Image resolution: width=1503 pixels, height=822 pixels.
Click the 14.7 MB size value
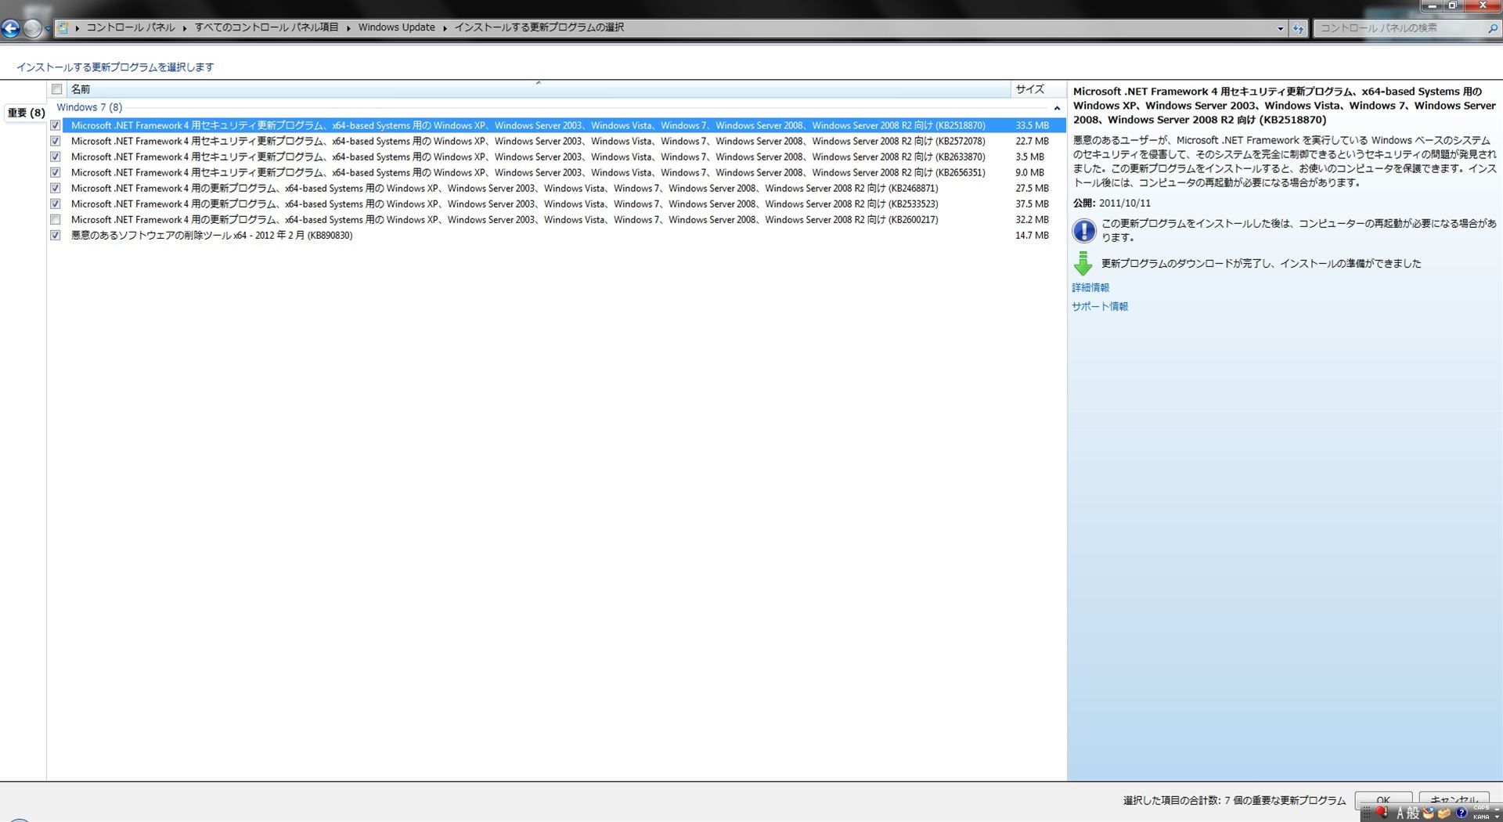[1032, 235]
